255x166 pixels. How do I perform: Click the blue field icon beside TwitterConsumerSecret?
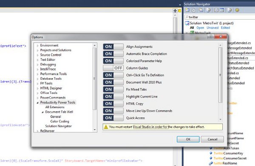(211, 158)
